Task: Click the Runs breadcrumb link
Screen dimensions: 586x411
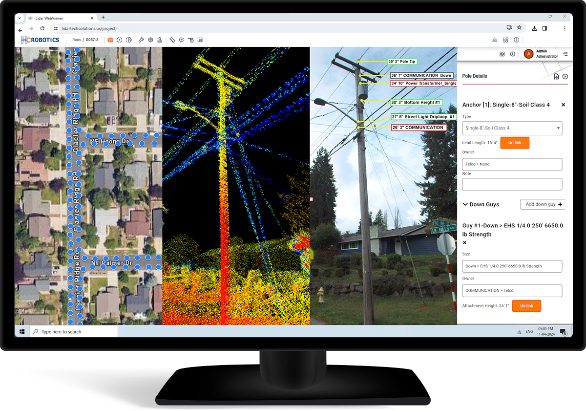Action: [77, 40]
